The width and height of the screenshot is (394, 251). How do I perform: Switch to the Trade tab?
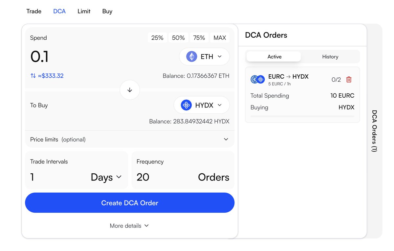click(x=34, y=11)
